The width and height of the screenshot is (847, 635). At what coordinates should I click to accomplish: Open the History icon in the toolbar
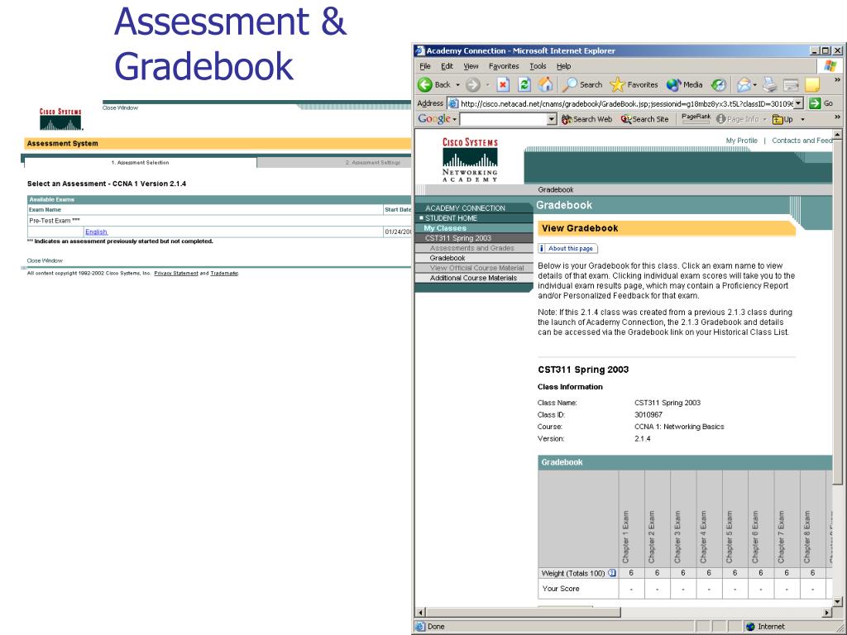(x=719, y=85)
